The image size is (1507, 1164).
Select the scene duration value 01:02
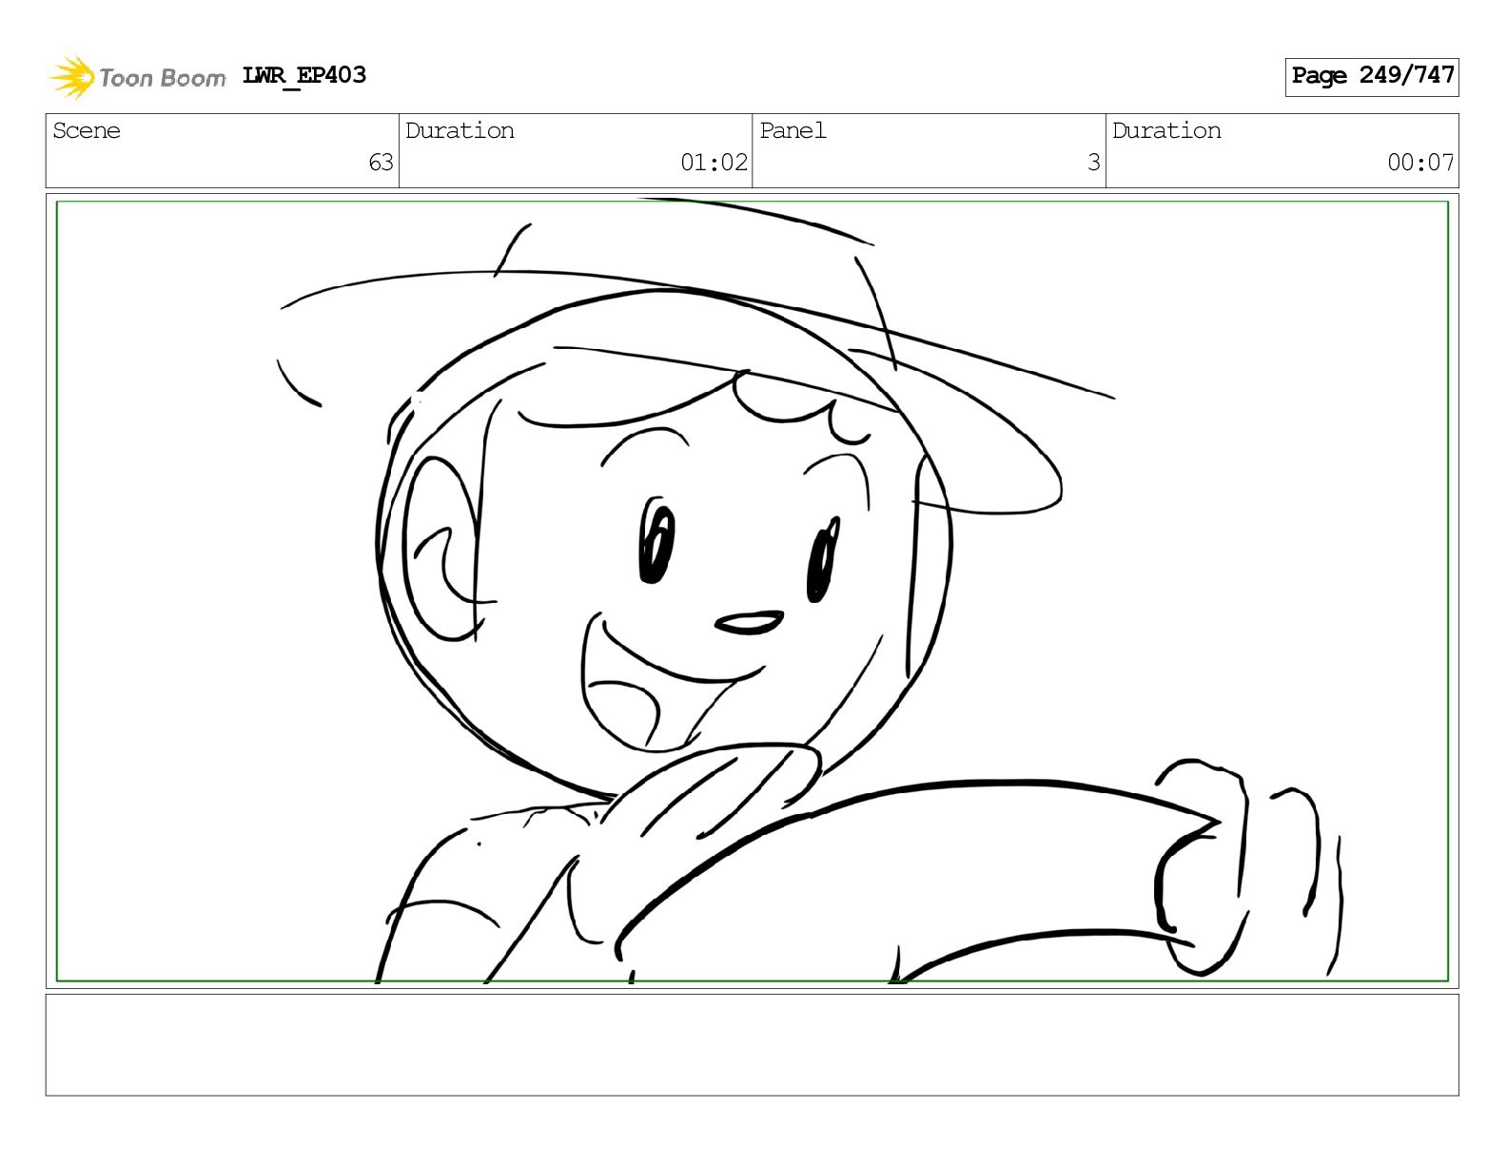click(714, 163)
